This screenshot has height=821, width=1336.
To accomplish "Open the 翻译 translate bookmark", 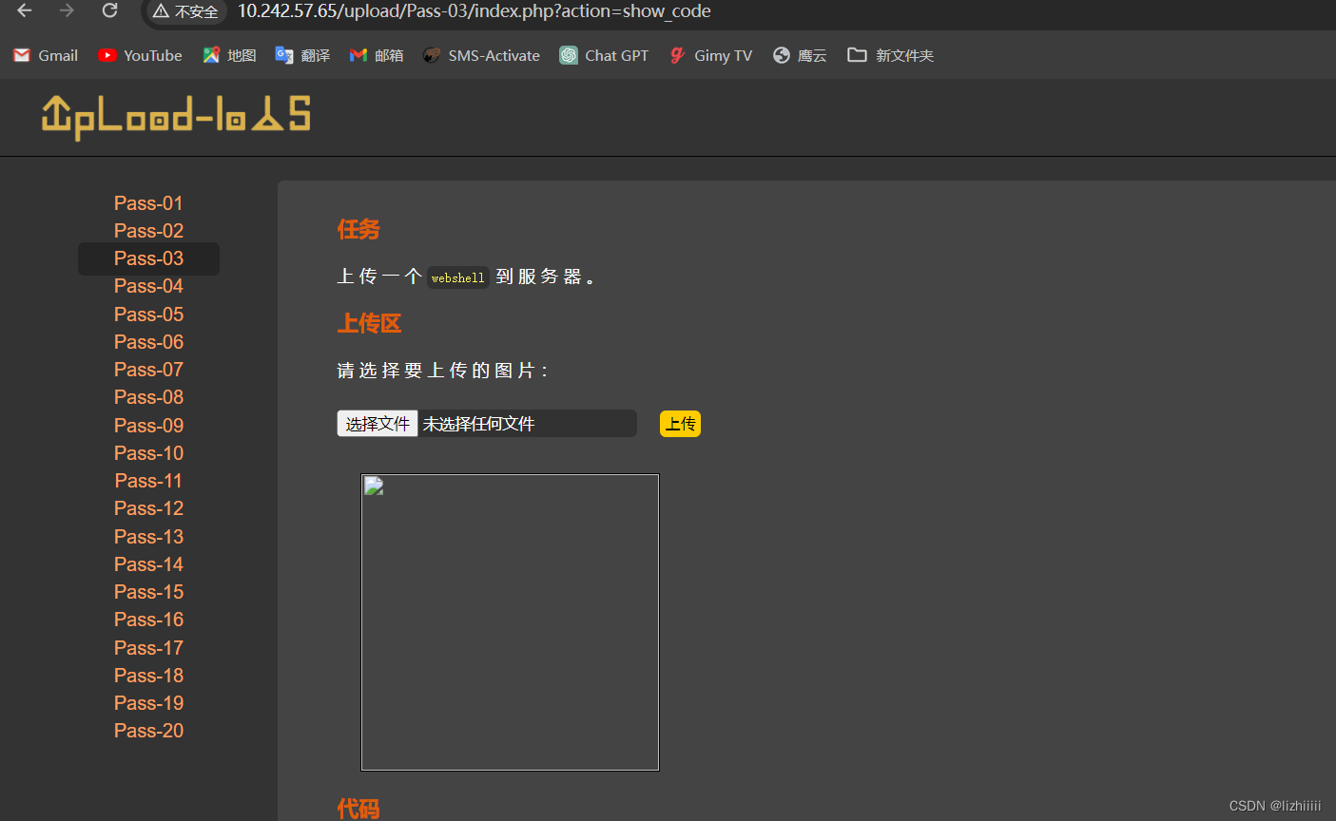I will (302, 55).
